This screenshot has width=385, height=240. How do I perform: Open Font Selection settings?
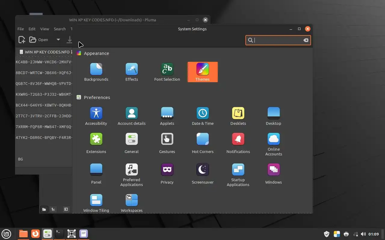pyautogui.click(x=167, y=72)
